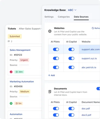The height and width of the screenshot is (119, 100).
Task: Click the Urgent priority badge
Action: [24, 60]
